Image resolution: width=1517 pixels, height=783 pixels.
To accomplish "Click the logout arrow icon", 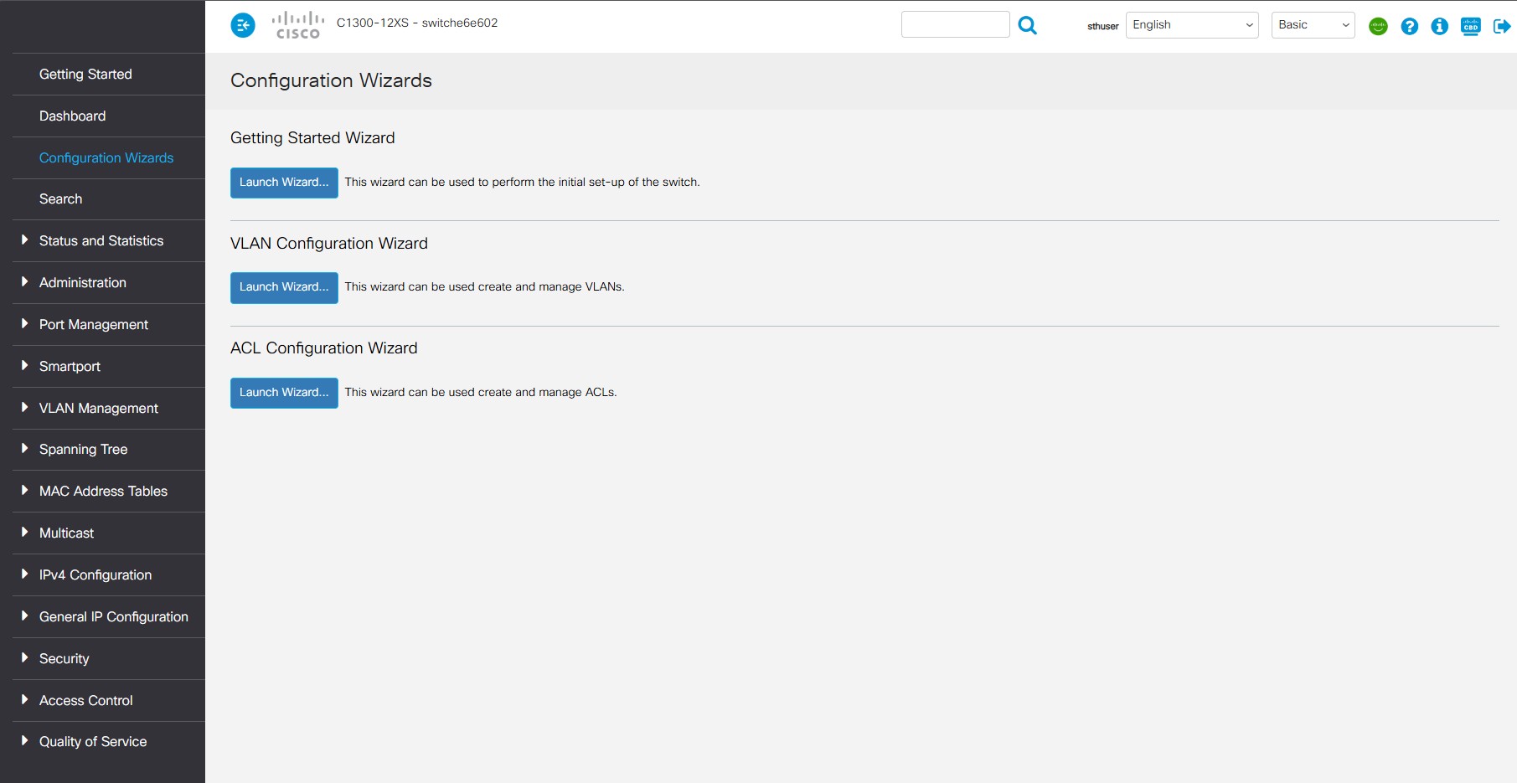I will (x=1501, y=26).
